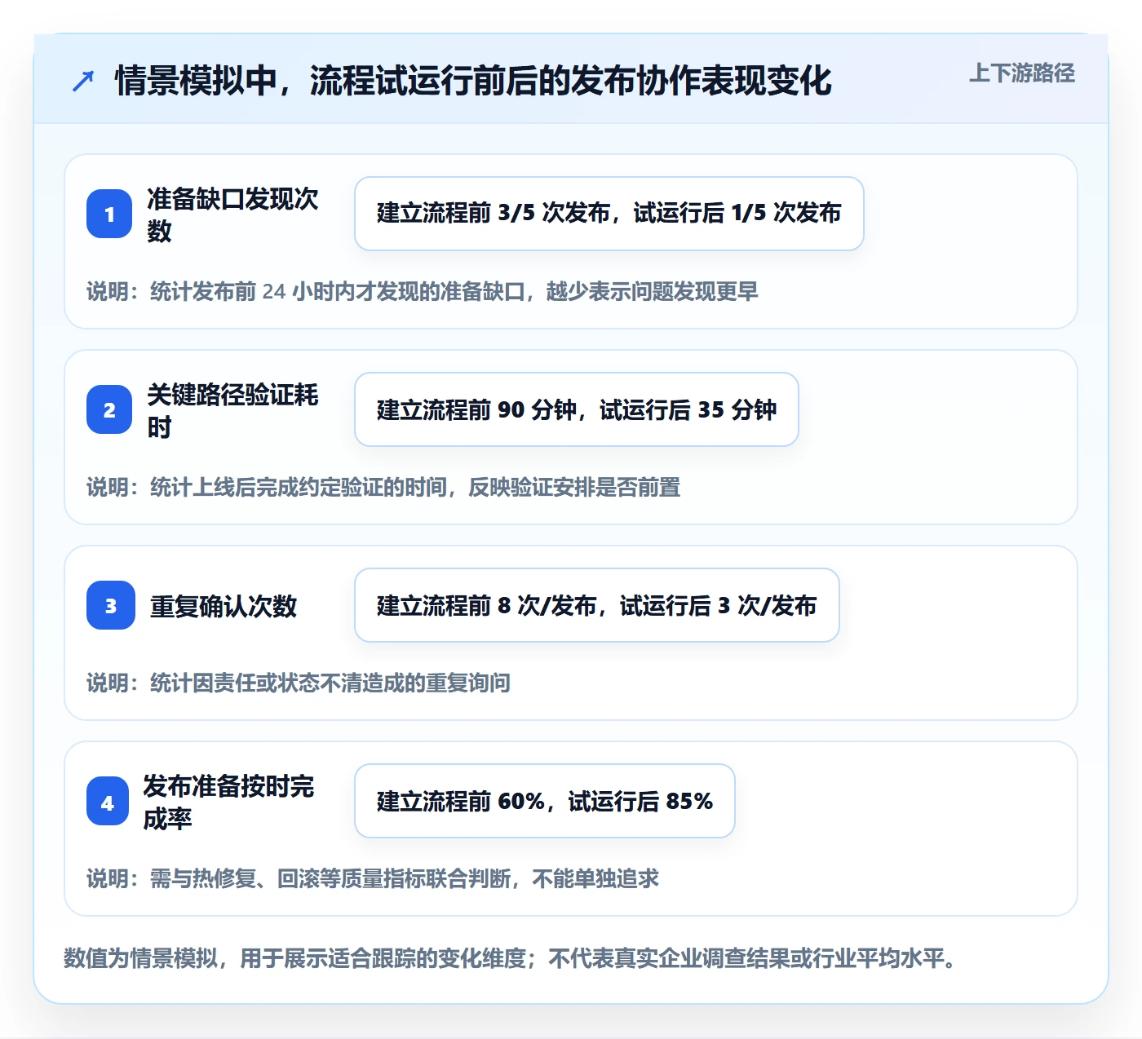The image size is (1142, 1039).
Task: Click the 上下游路径 label in header
Action: click(x=1022, y=73)
